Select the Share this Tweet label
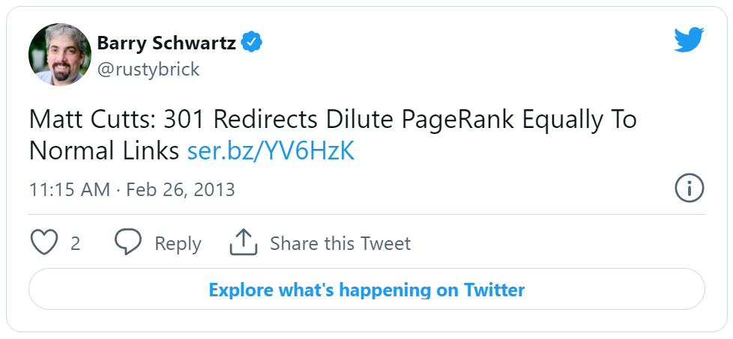 (x=340, y=244)
